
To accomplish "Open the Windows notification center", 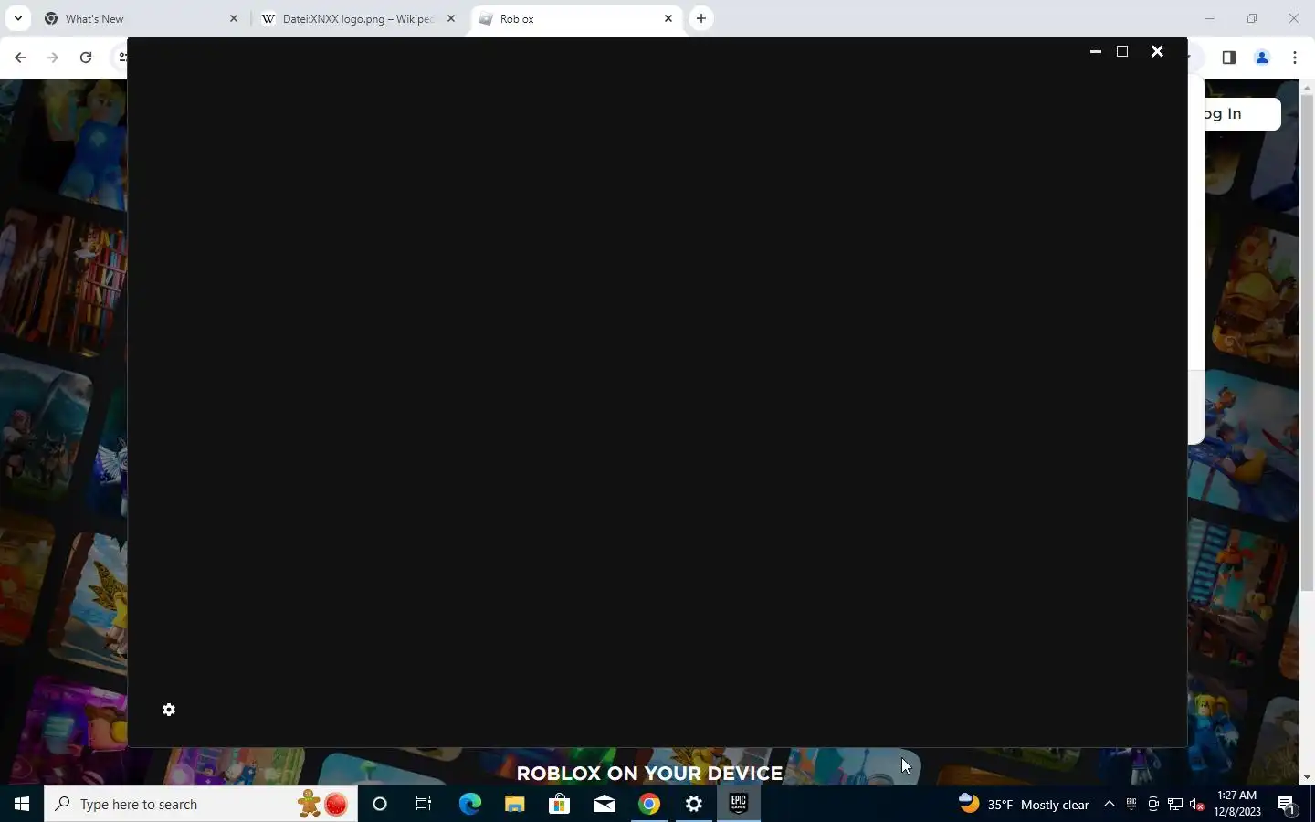I will (1287, 804).
